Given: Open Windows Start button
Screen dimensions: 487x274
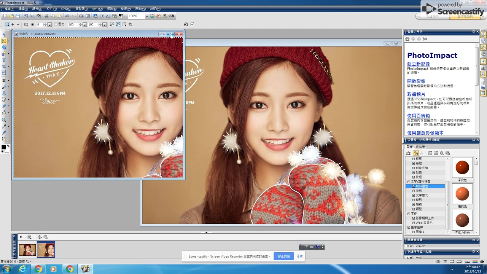Looking at the screenshot, I should [x=7, y=269].
